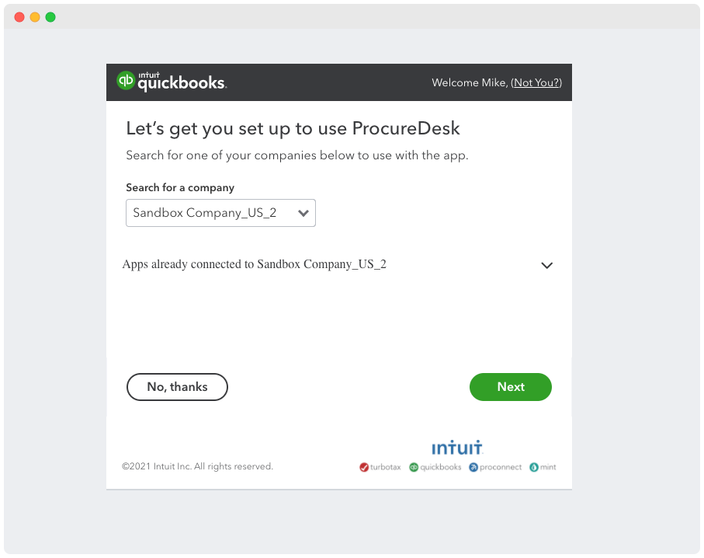The image size is (704, 558).
Task: Click the yellow minimize traffic light
Action: [34, 16]
